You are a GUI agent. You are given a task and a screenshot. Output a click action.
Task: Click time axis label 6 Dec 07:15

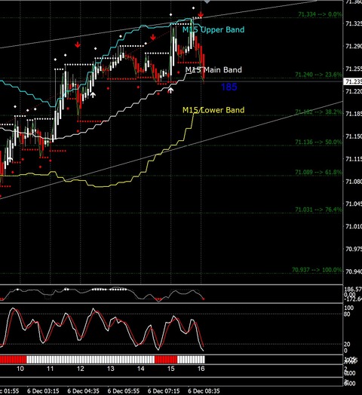[164, 391]
